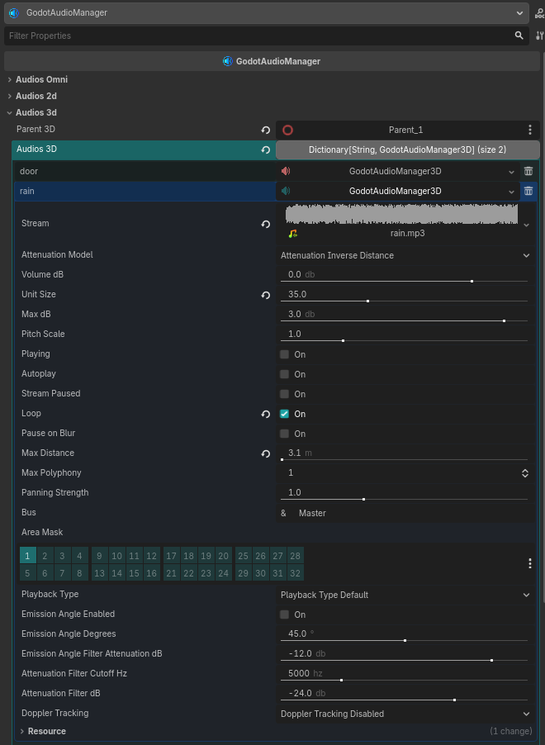The height and width of the screenshot is (745, 545).
Task: Open rain GodotAudioManager3D resource dropdown
Action: click(x=511, y=192)
